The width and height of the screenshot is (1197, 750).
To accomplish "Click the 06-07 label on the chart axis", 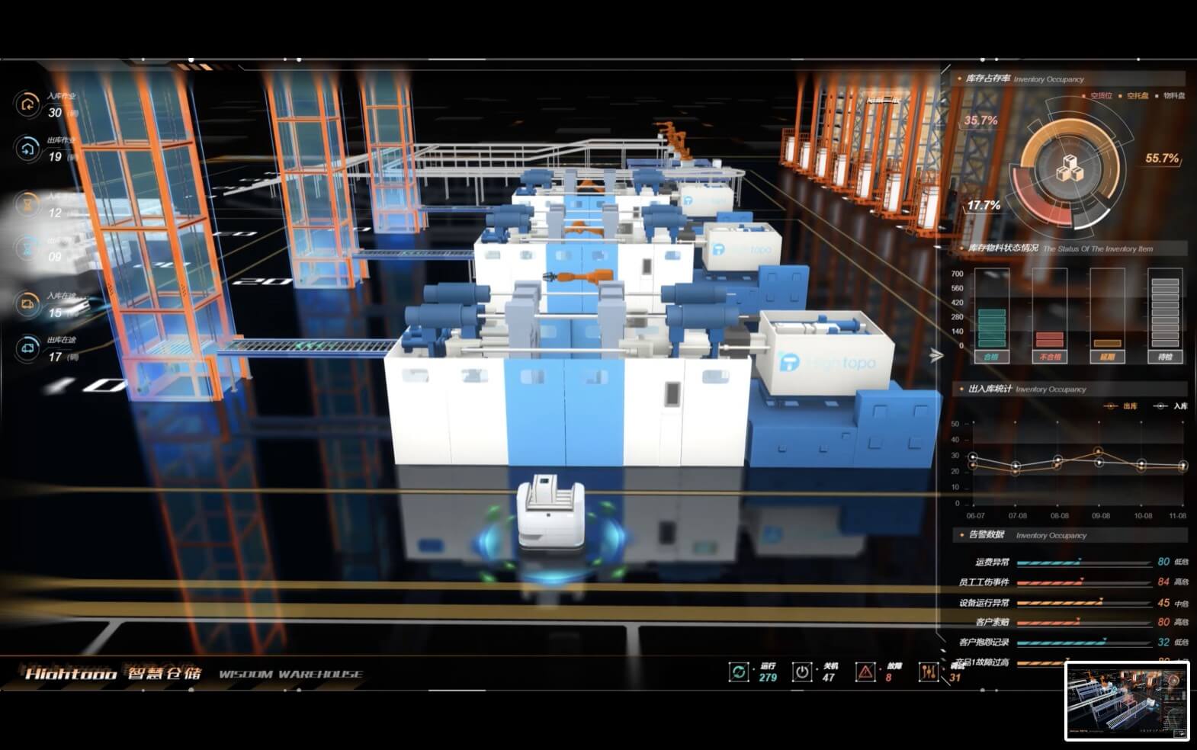I will tap(974, 516).
